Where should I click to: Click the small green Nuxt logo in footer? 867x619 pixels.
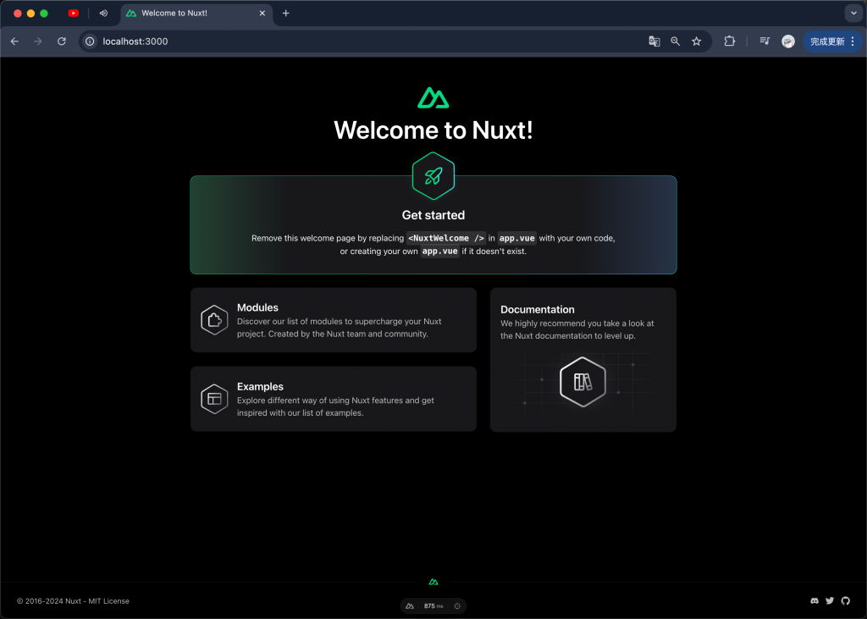click(433, 582)
